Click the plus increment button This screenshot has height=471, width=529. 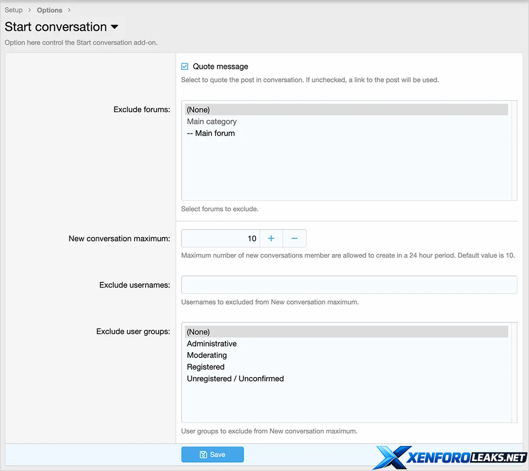(271, 238)
